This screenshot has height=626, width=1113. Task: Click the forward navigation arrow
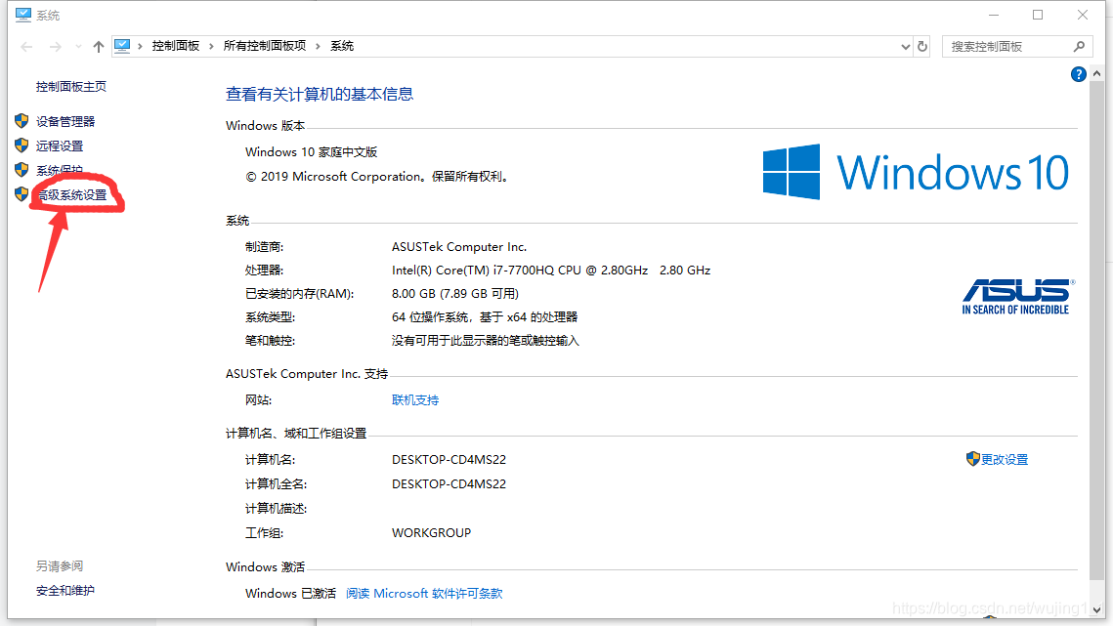55,47
